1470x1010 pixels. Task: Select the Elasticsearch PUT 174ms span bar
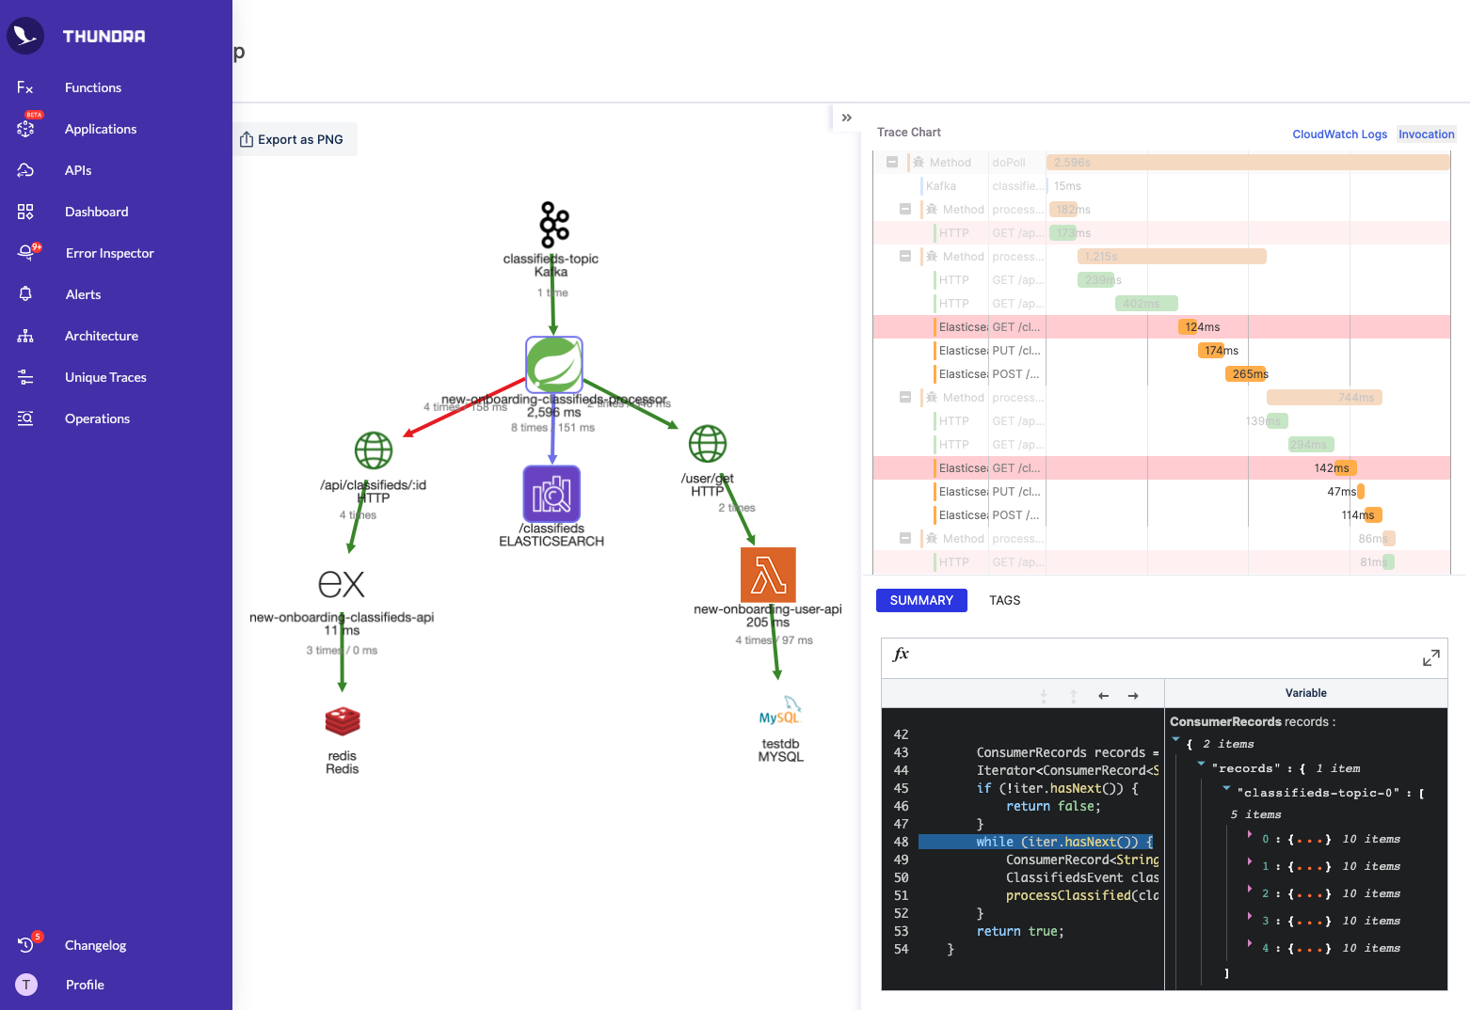point(1213,351)
